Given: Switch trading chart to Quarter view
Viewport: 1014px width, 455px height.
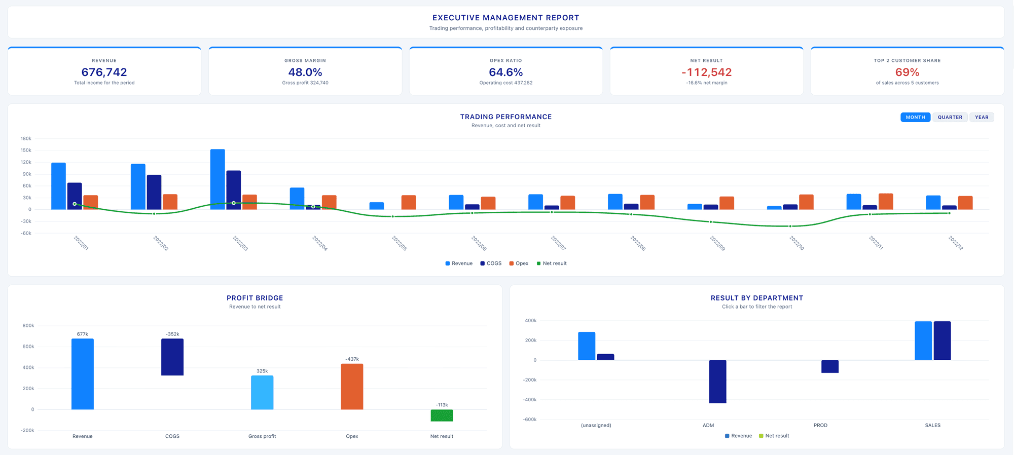Looking at the screenshot, I should (x=950, y=117).
